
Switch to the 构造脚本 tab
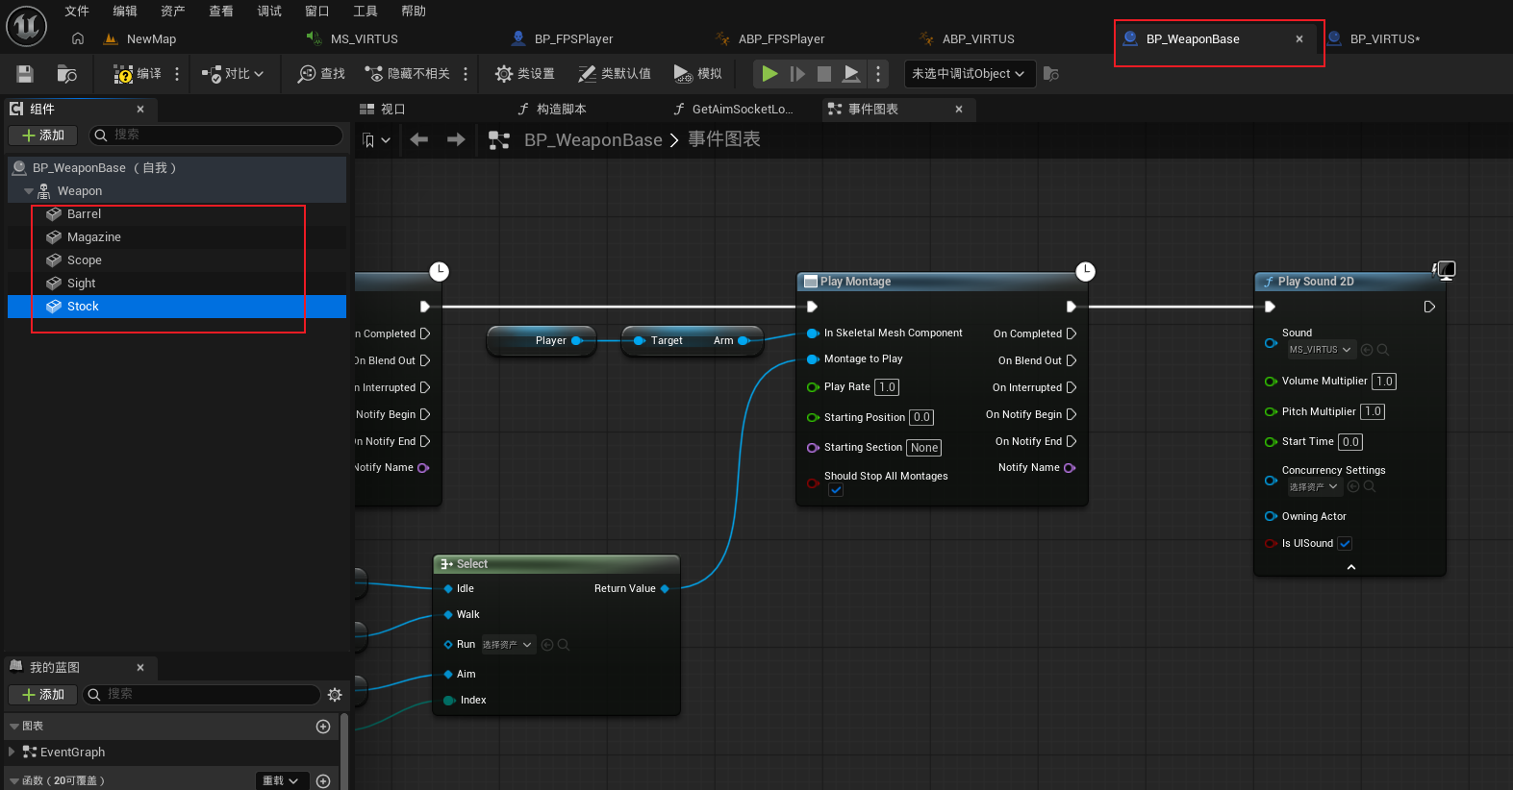pos(561,110)
